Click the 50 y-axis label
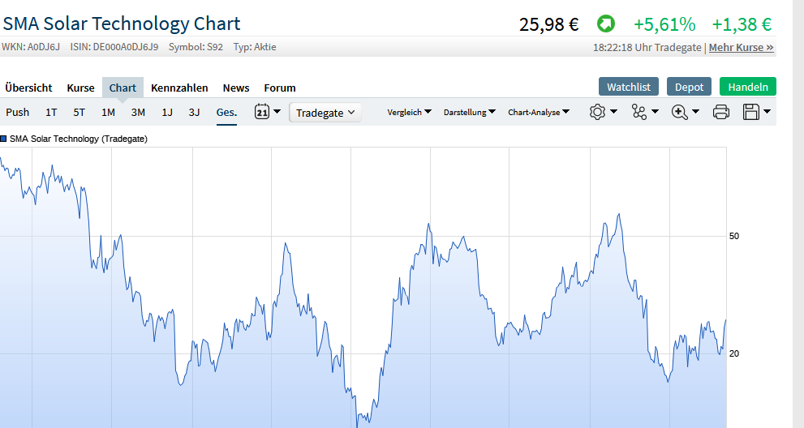The width and height of the screenshot is (804, 428). 734,237
